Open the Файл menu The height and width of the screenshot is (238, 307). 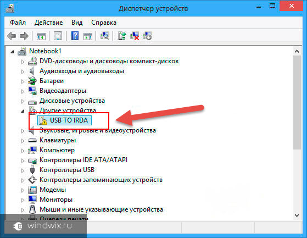(x=18, y=23)
